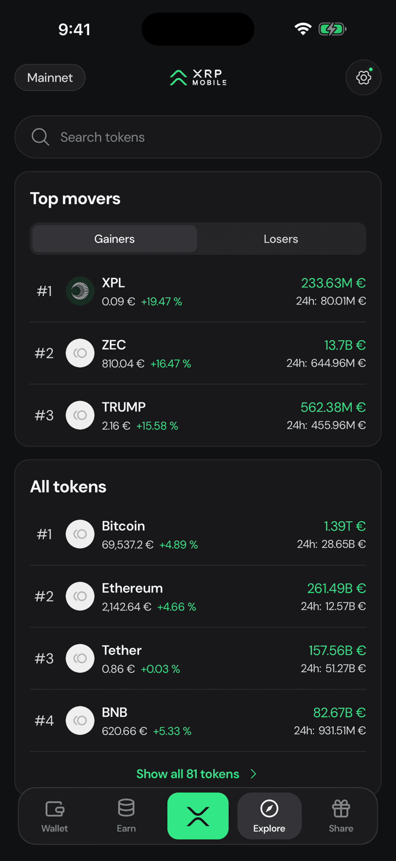Select the TRUMP top mover row
396x861 pixels.
point(198,416)
